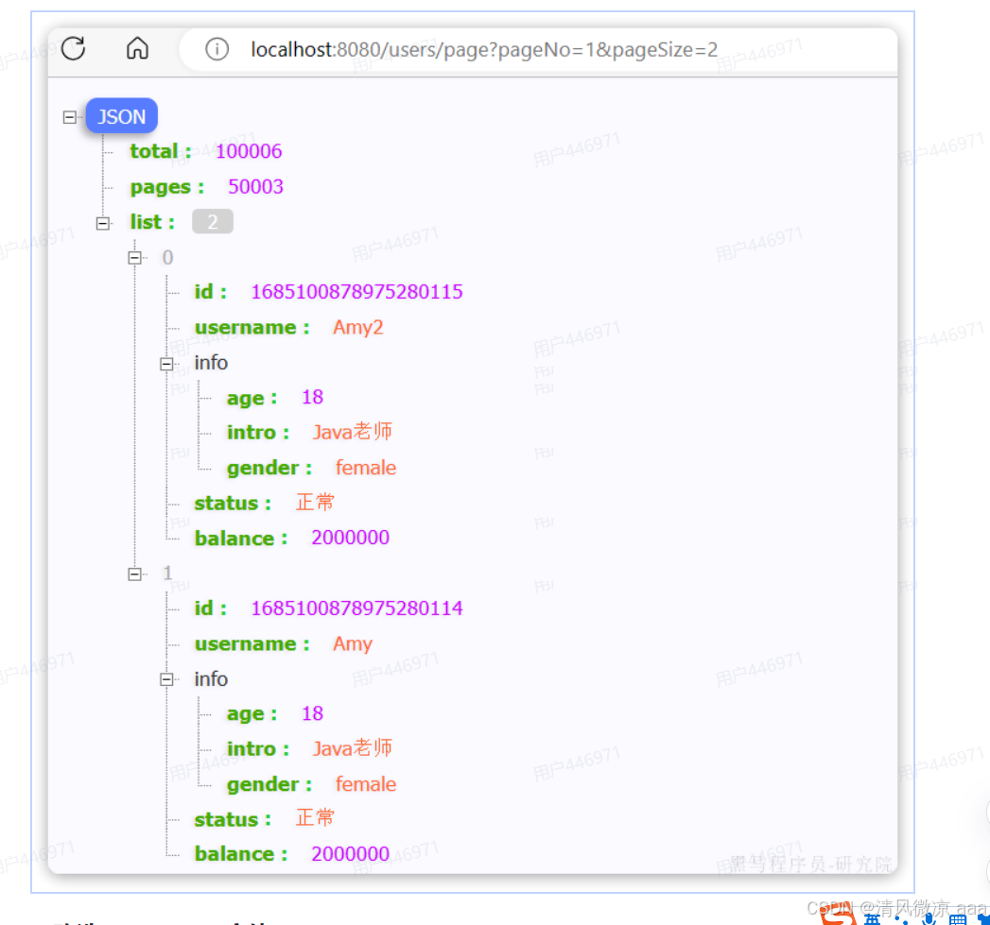Viewport: 990px width, 925px height.
Task: Click the balance value under Amy2
Action: point(351,538)
